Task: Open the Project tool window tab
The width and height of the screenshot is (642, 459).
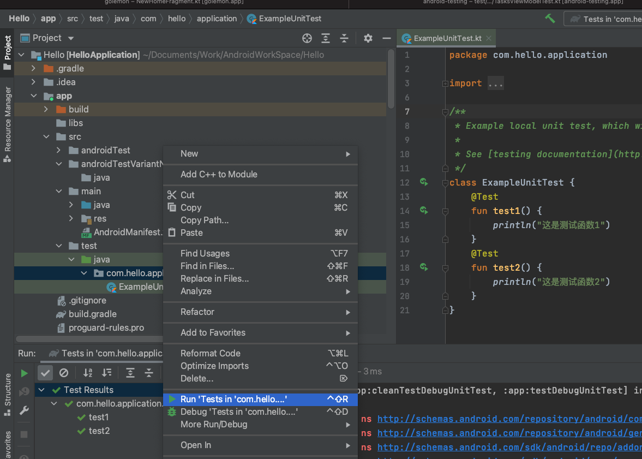Action: 8,52
